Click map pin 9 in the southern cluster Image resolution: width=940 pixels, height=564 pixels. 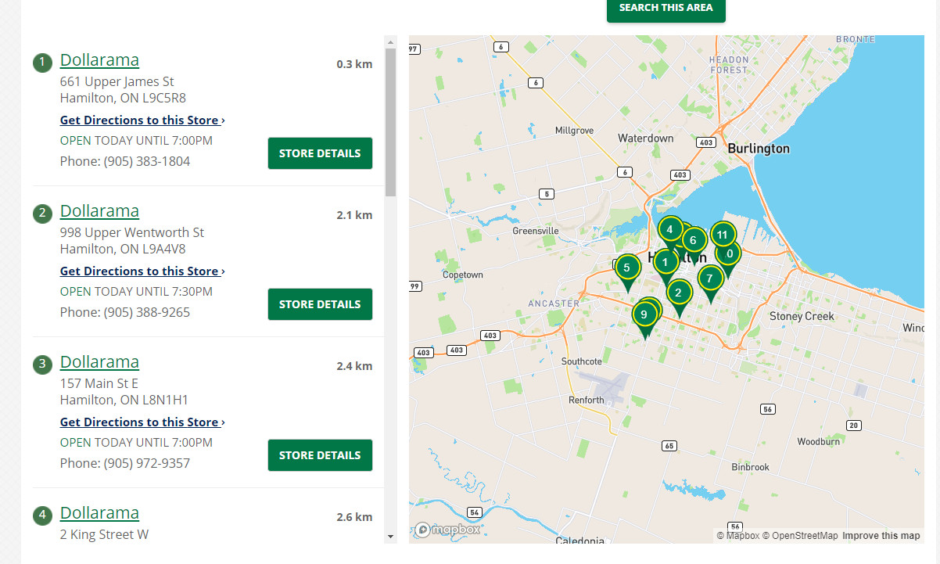[x=644, y=315]
